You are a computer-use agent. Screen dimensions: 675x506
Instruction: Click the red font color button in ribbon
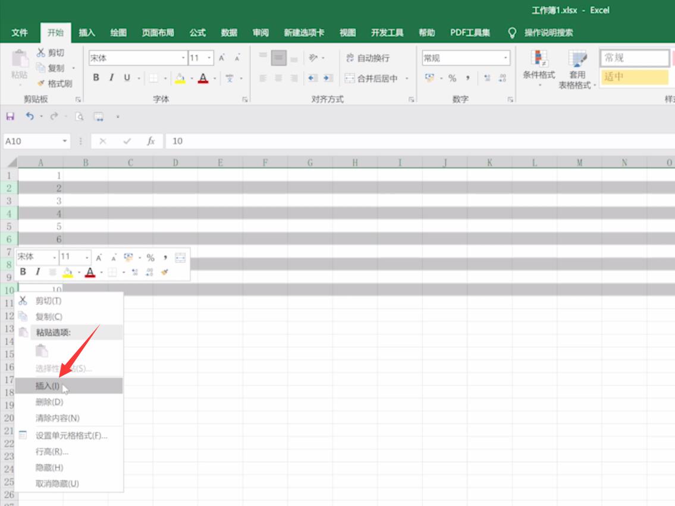click(203, 78)
